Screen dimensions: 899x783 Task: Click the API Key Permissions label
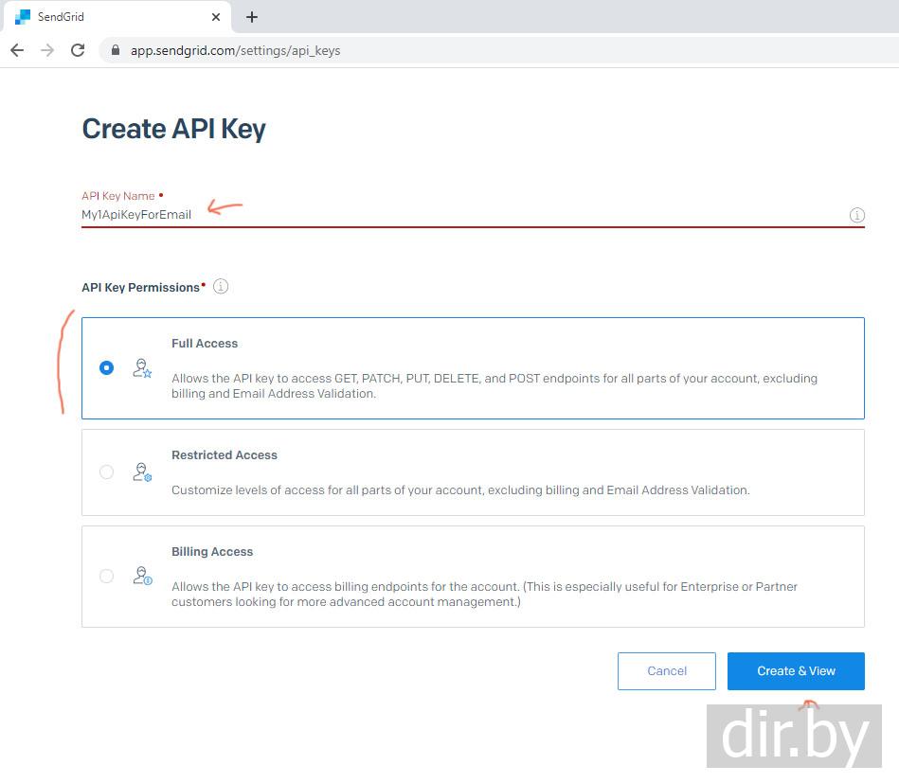tap(140, 287)
